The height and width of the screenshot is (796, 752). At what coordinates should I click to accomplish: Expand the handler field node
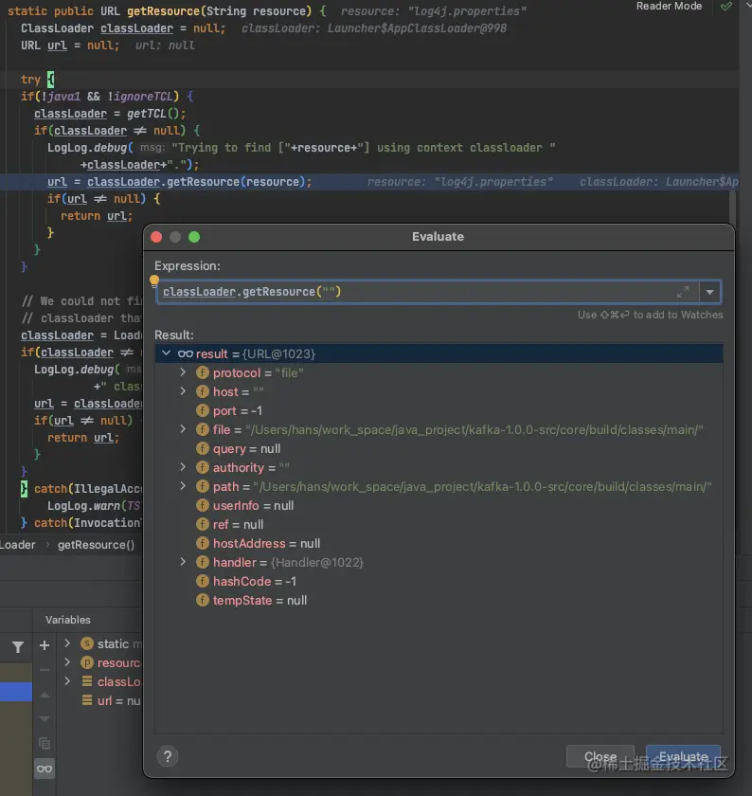[183, 562]
